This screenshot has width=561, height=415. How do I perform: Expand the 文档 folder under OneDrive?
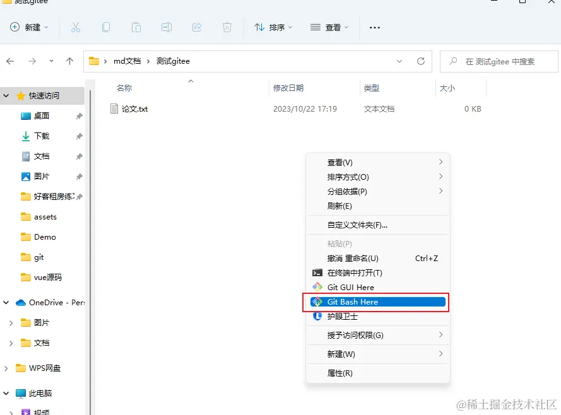[11, 343]
